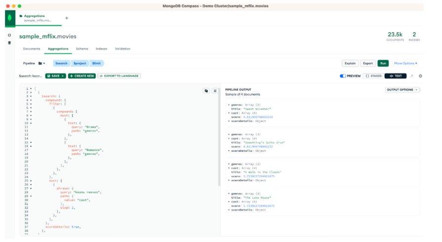The width and height of the screenshot is (442, 242).
Task: Prettify pipeline with the format icon
Action: point(215,91)
